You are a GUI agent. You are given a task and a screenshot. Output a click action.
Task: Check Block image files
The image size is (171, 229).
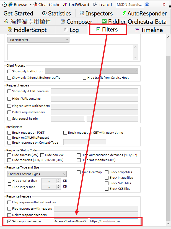click(107, 178)
